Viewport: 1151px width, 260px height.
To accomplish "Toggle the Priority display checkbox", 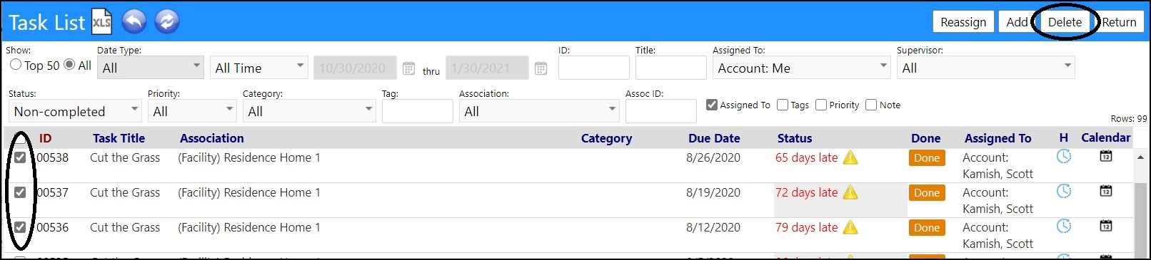I will (821, 105).
